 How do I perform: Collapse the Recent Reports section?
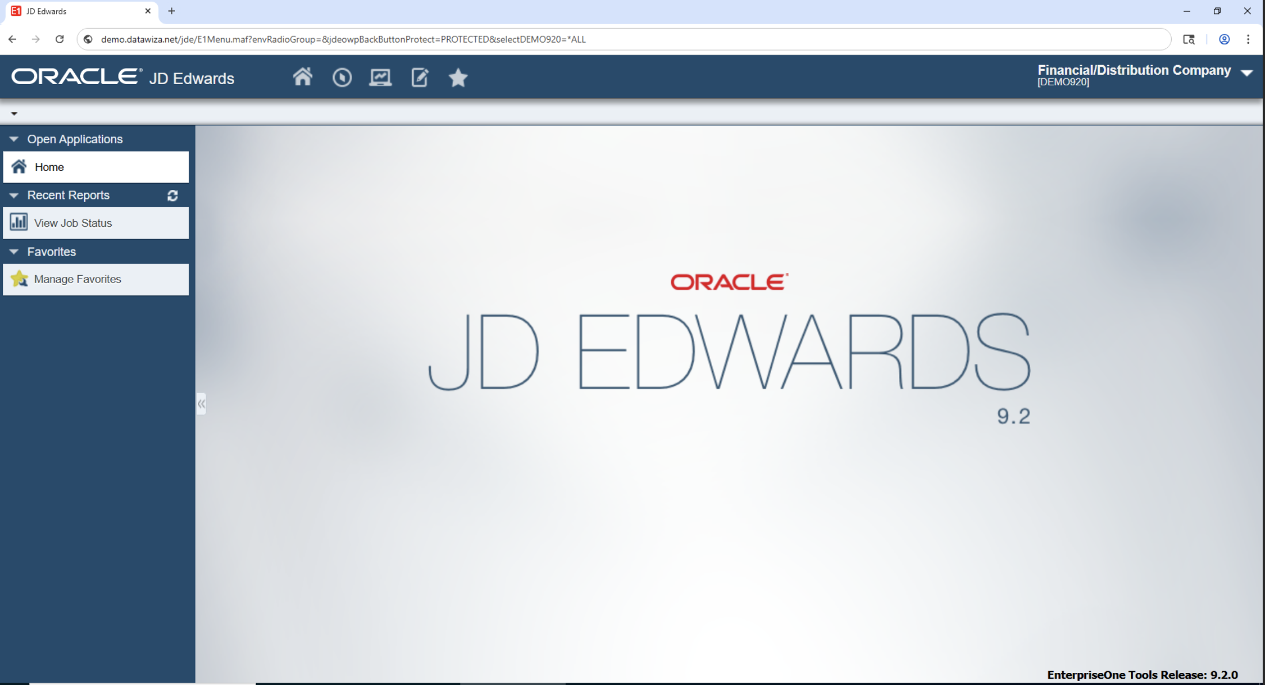14,196
